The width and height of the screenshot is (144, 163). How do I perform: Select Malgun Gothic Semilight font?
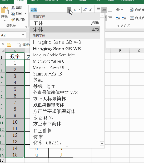point(65,55)
